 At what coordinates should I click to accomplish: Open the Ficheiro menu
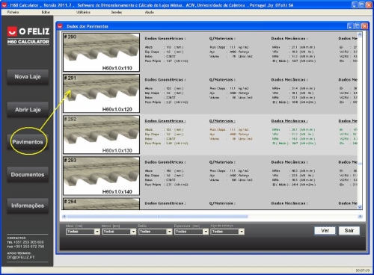[x=13, y=12]
